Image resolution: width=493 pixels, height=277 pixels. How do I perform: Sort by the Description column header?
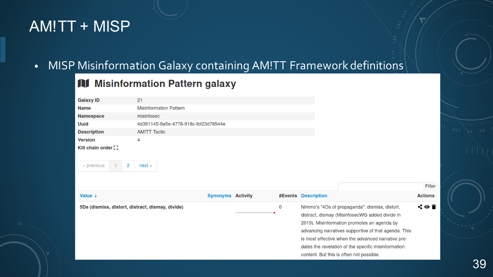pyautogui.click(x=314, y=196)
